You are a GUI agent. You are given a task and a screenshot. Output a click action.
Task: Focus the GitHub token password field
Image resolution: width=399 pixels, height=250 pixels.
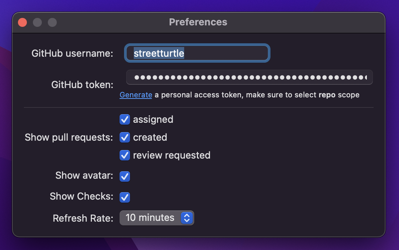pos(249,78)
